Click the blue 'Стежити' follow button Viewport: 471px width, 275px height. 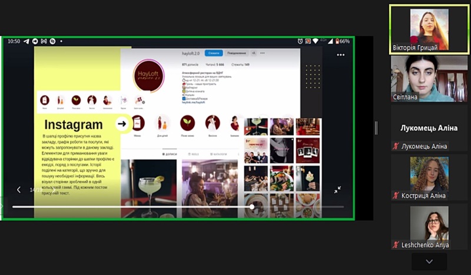214,53
